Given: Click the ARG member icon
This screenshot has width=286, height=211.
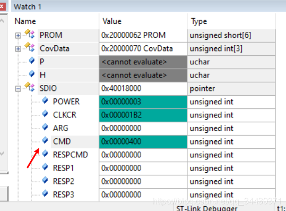Looking at the screenshot, I should (x=45, y=127).
